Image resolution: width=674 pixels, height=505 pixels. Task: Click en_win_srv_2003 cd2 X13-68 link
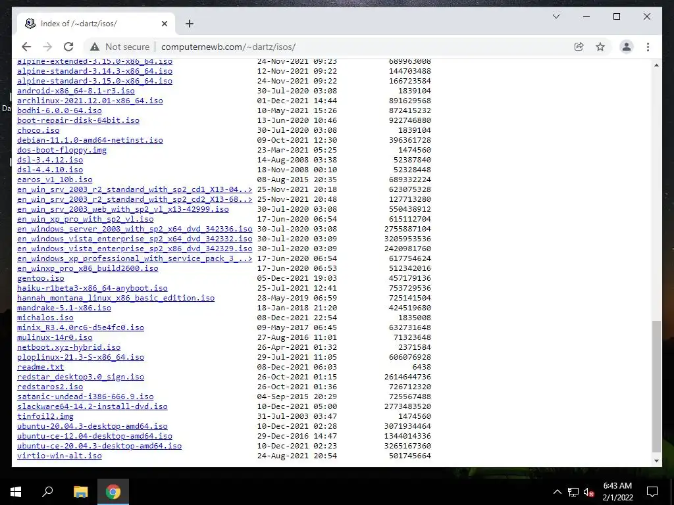(134, 200)
